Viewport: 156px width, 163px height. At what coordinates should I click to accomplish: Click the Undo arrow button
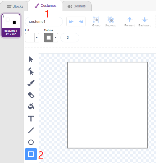pyautogui.click(x=71, y=22)
